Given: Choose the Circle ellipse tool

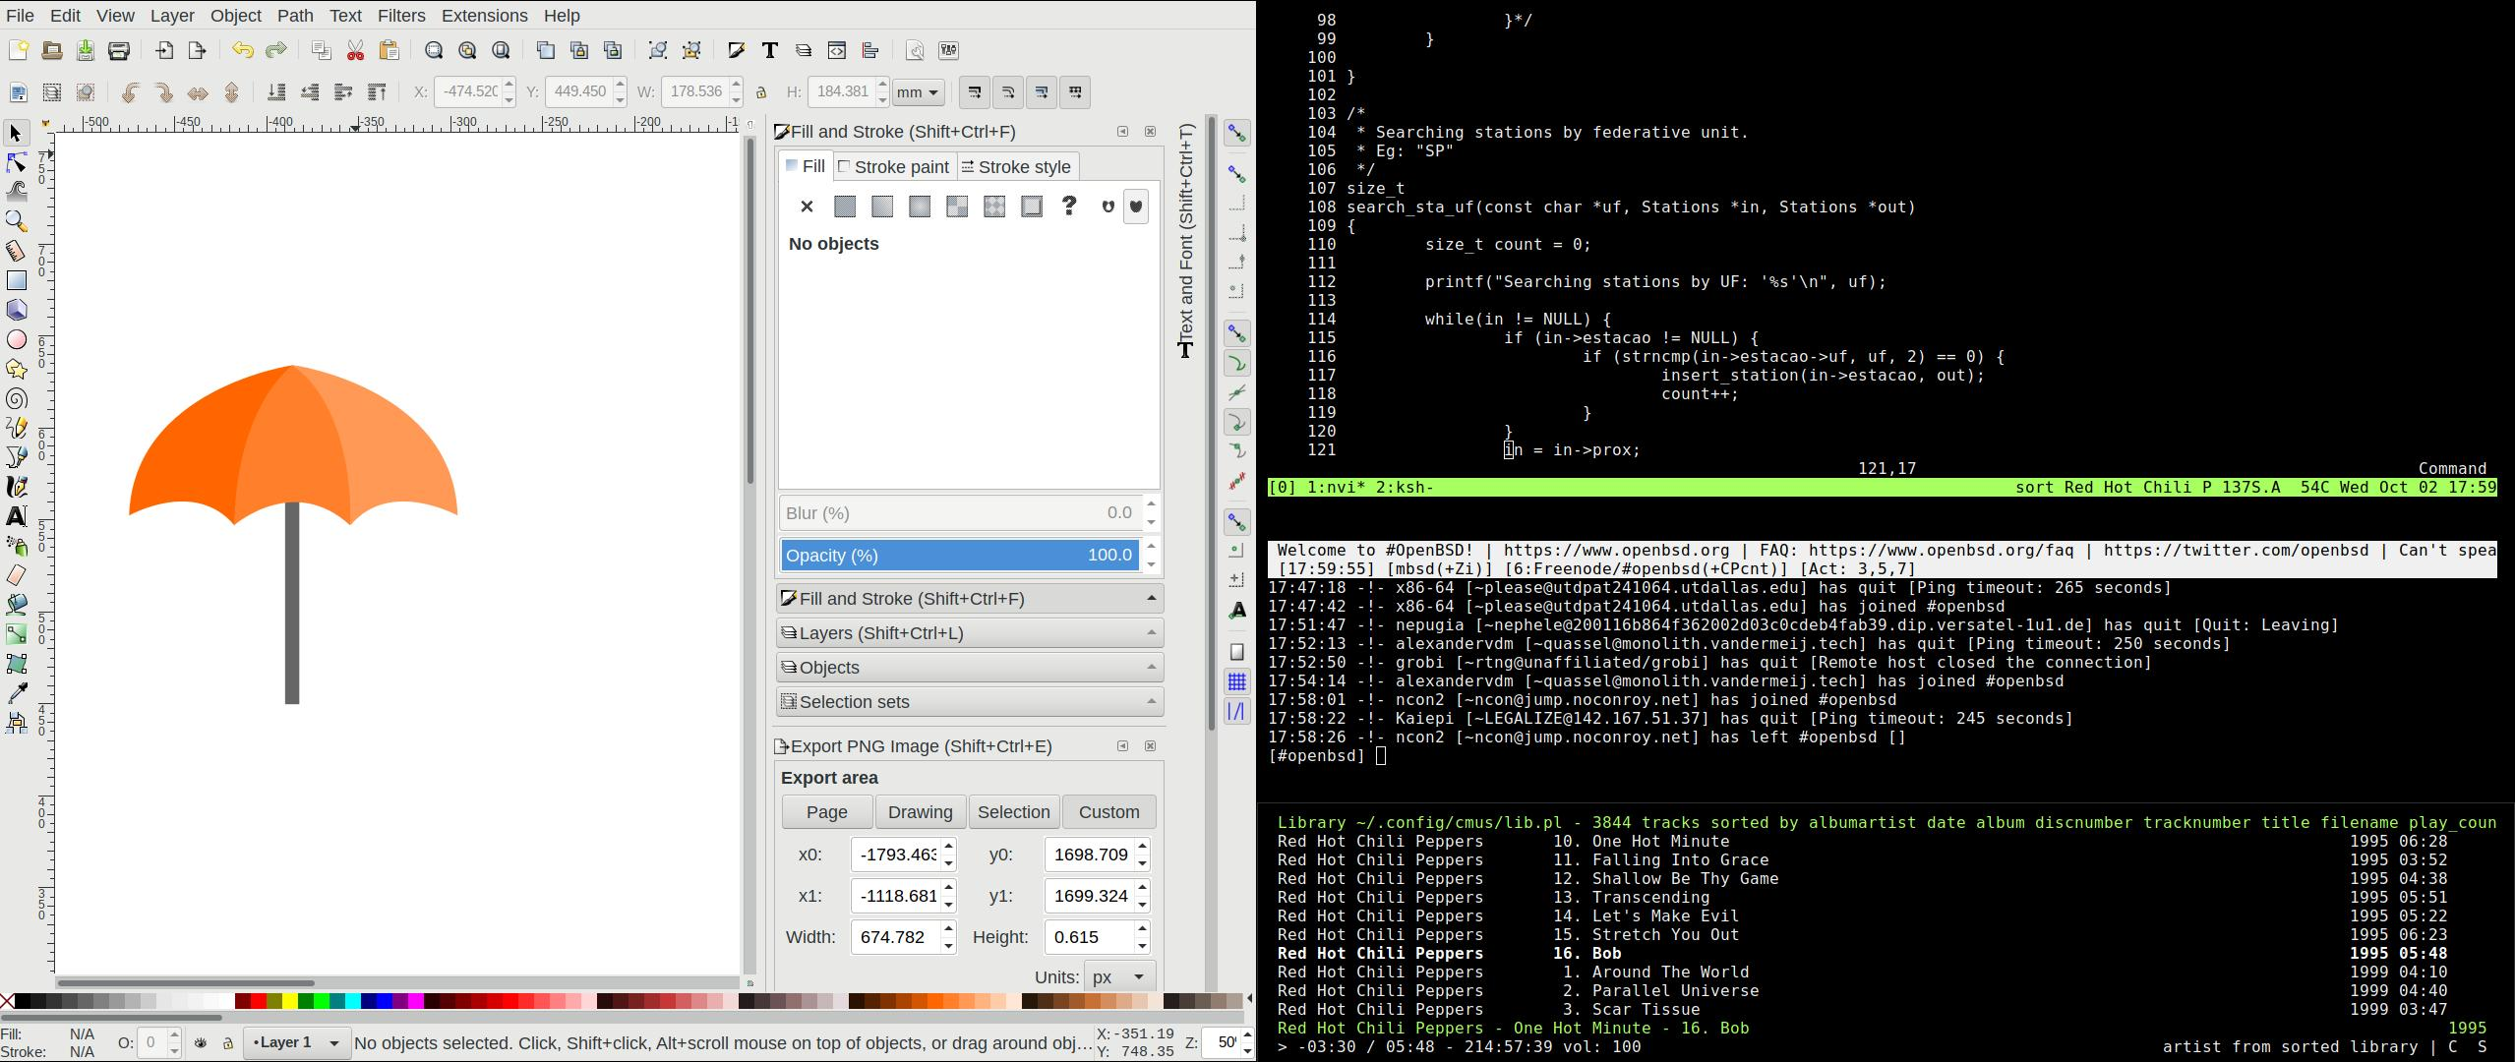Looking at the screenshot, I should tap(17, 339).
